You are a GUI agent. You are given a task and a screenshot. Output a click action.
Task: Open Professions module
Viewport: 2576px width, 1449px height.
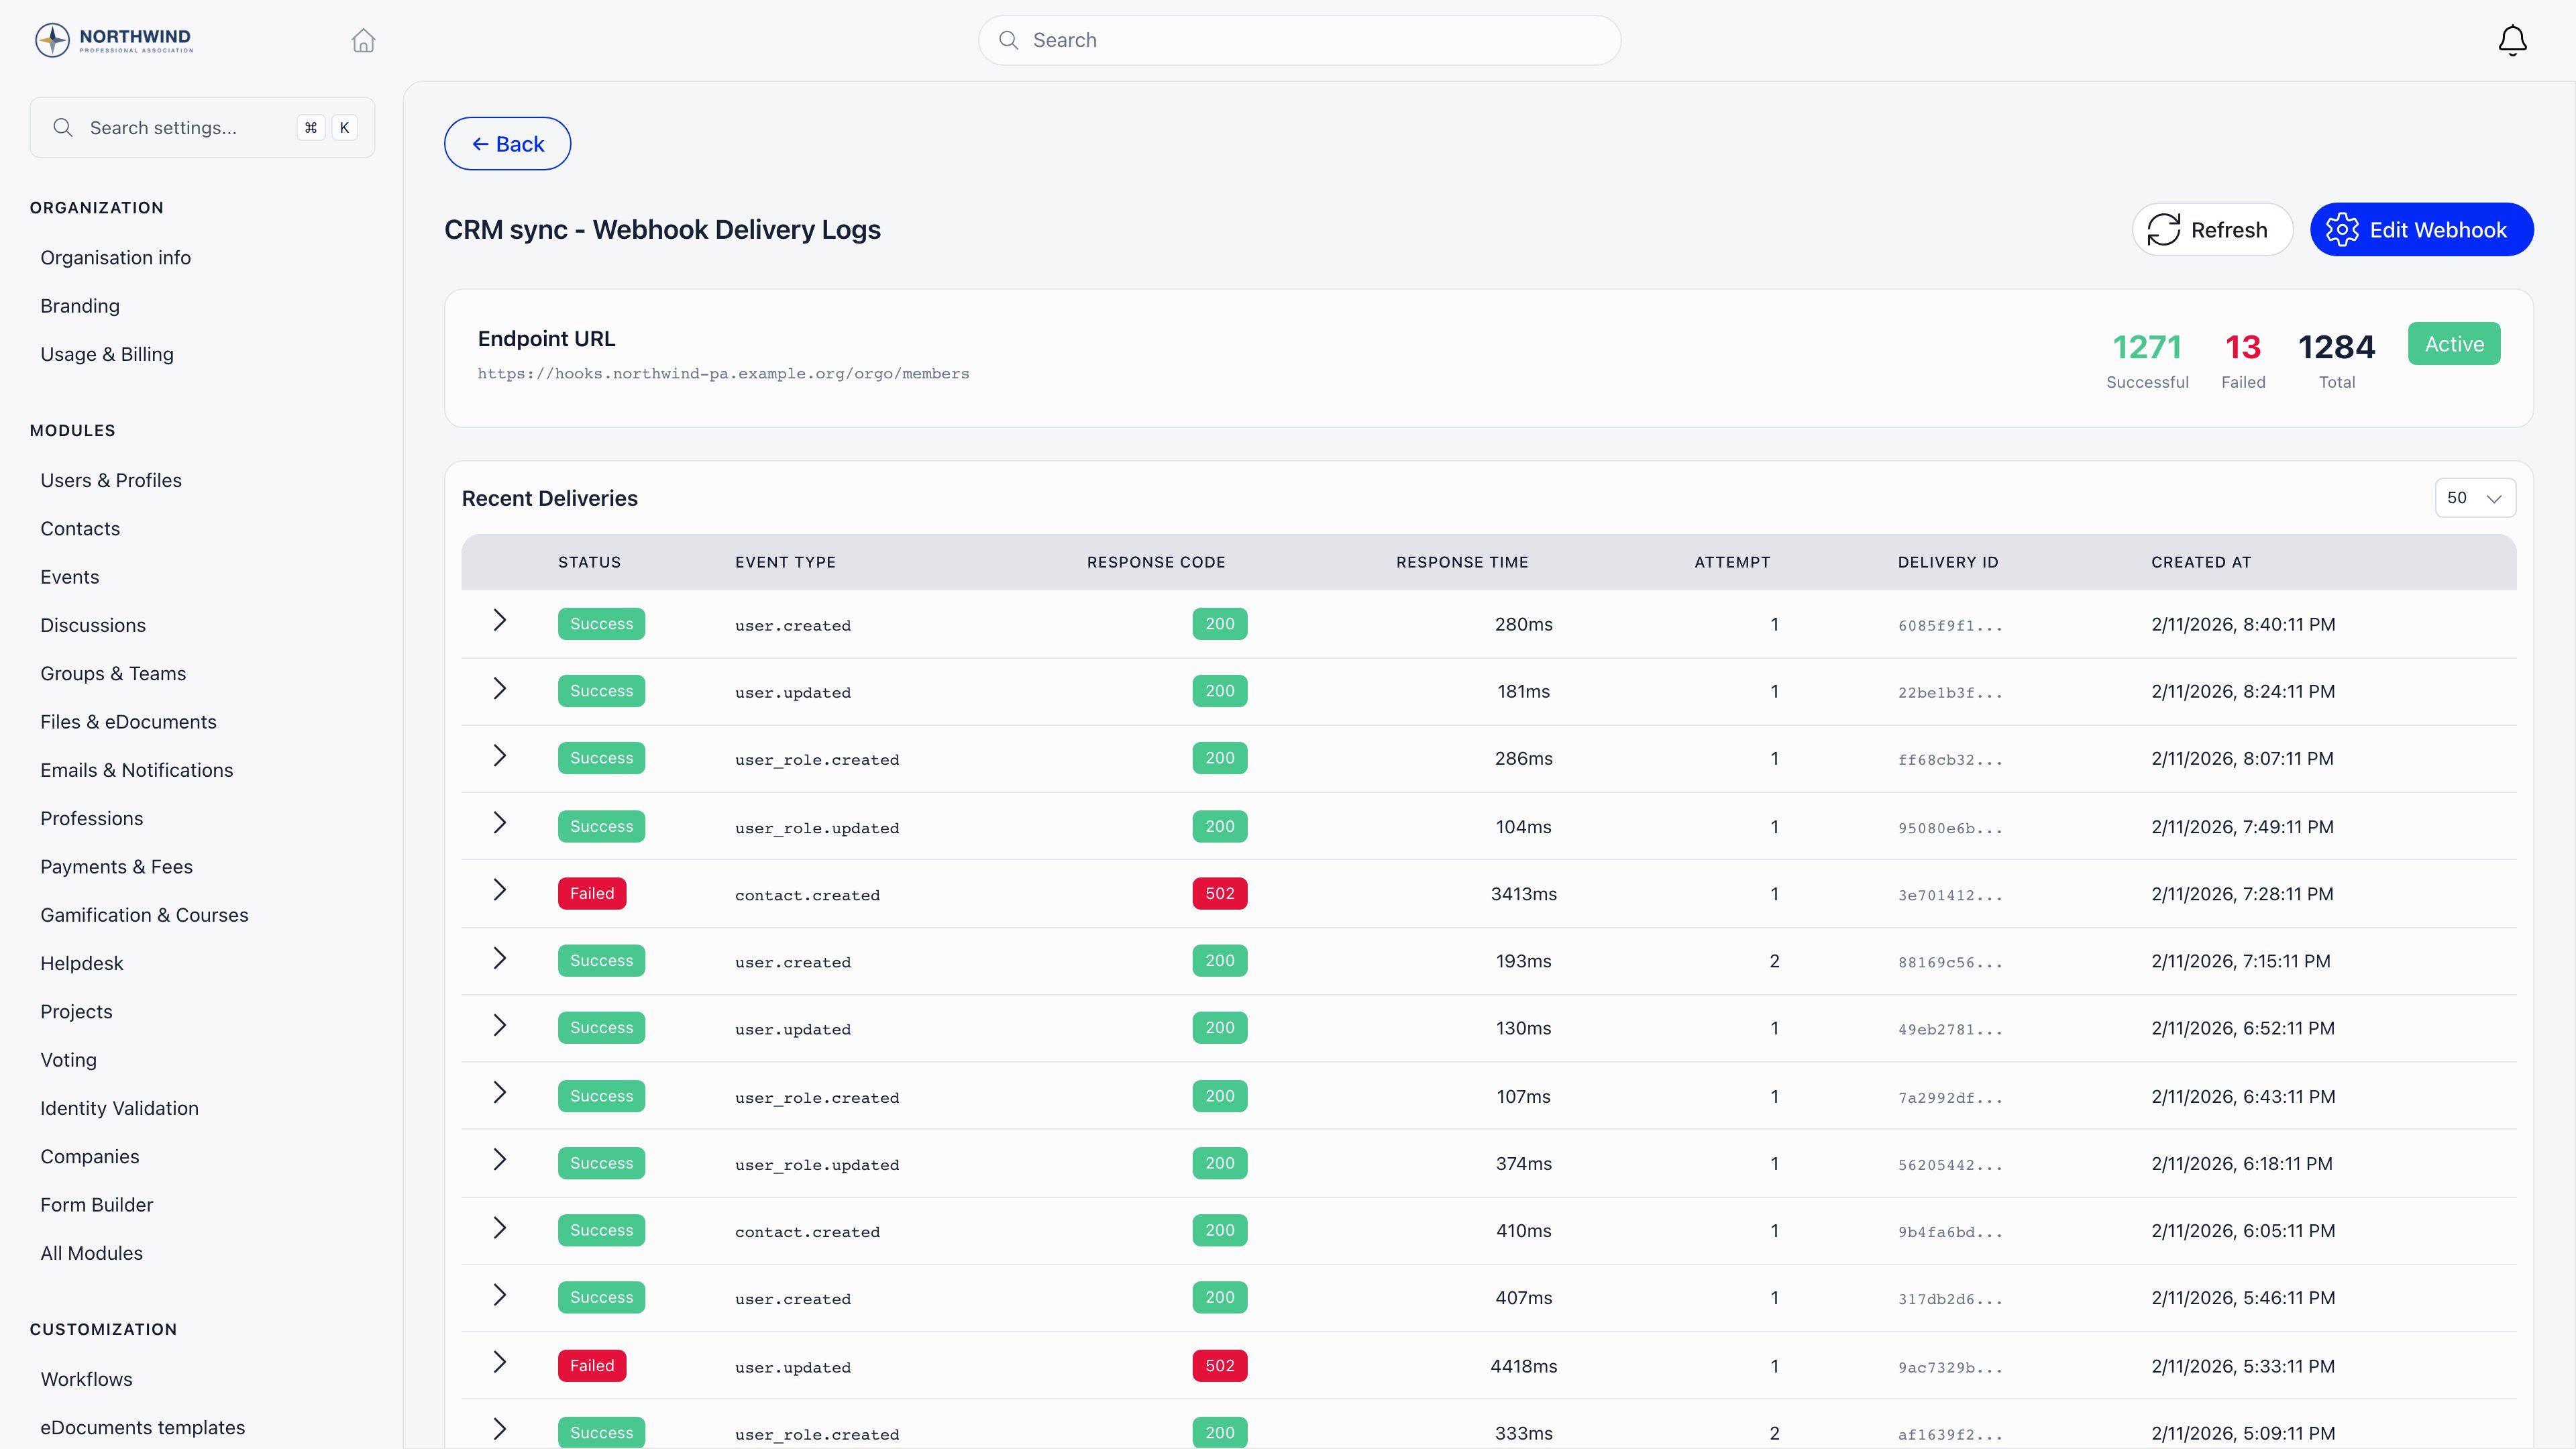92,819
